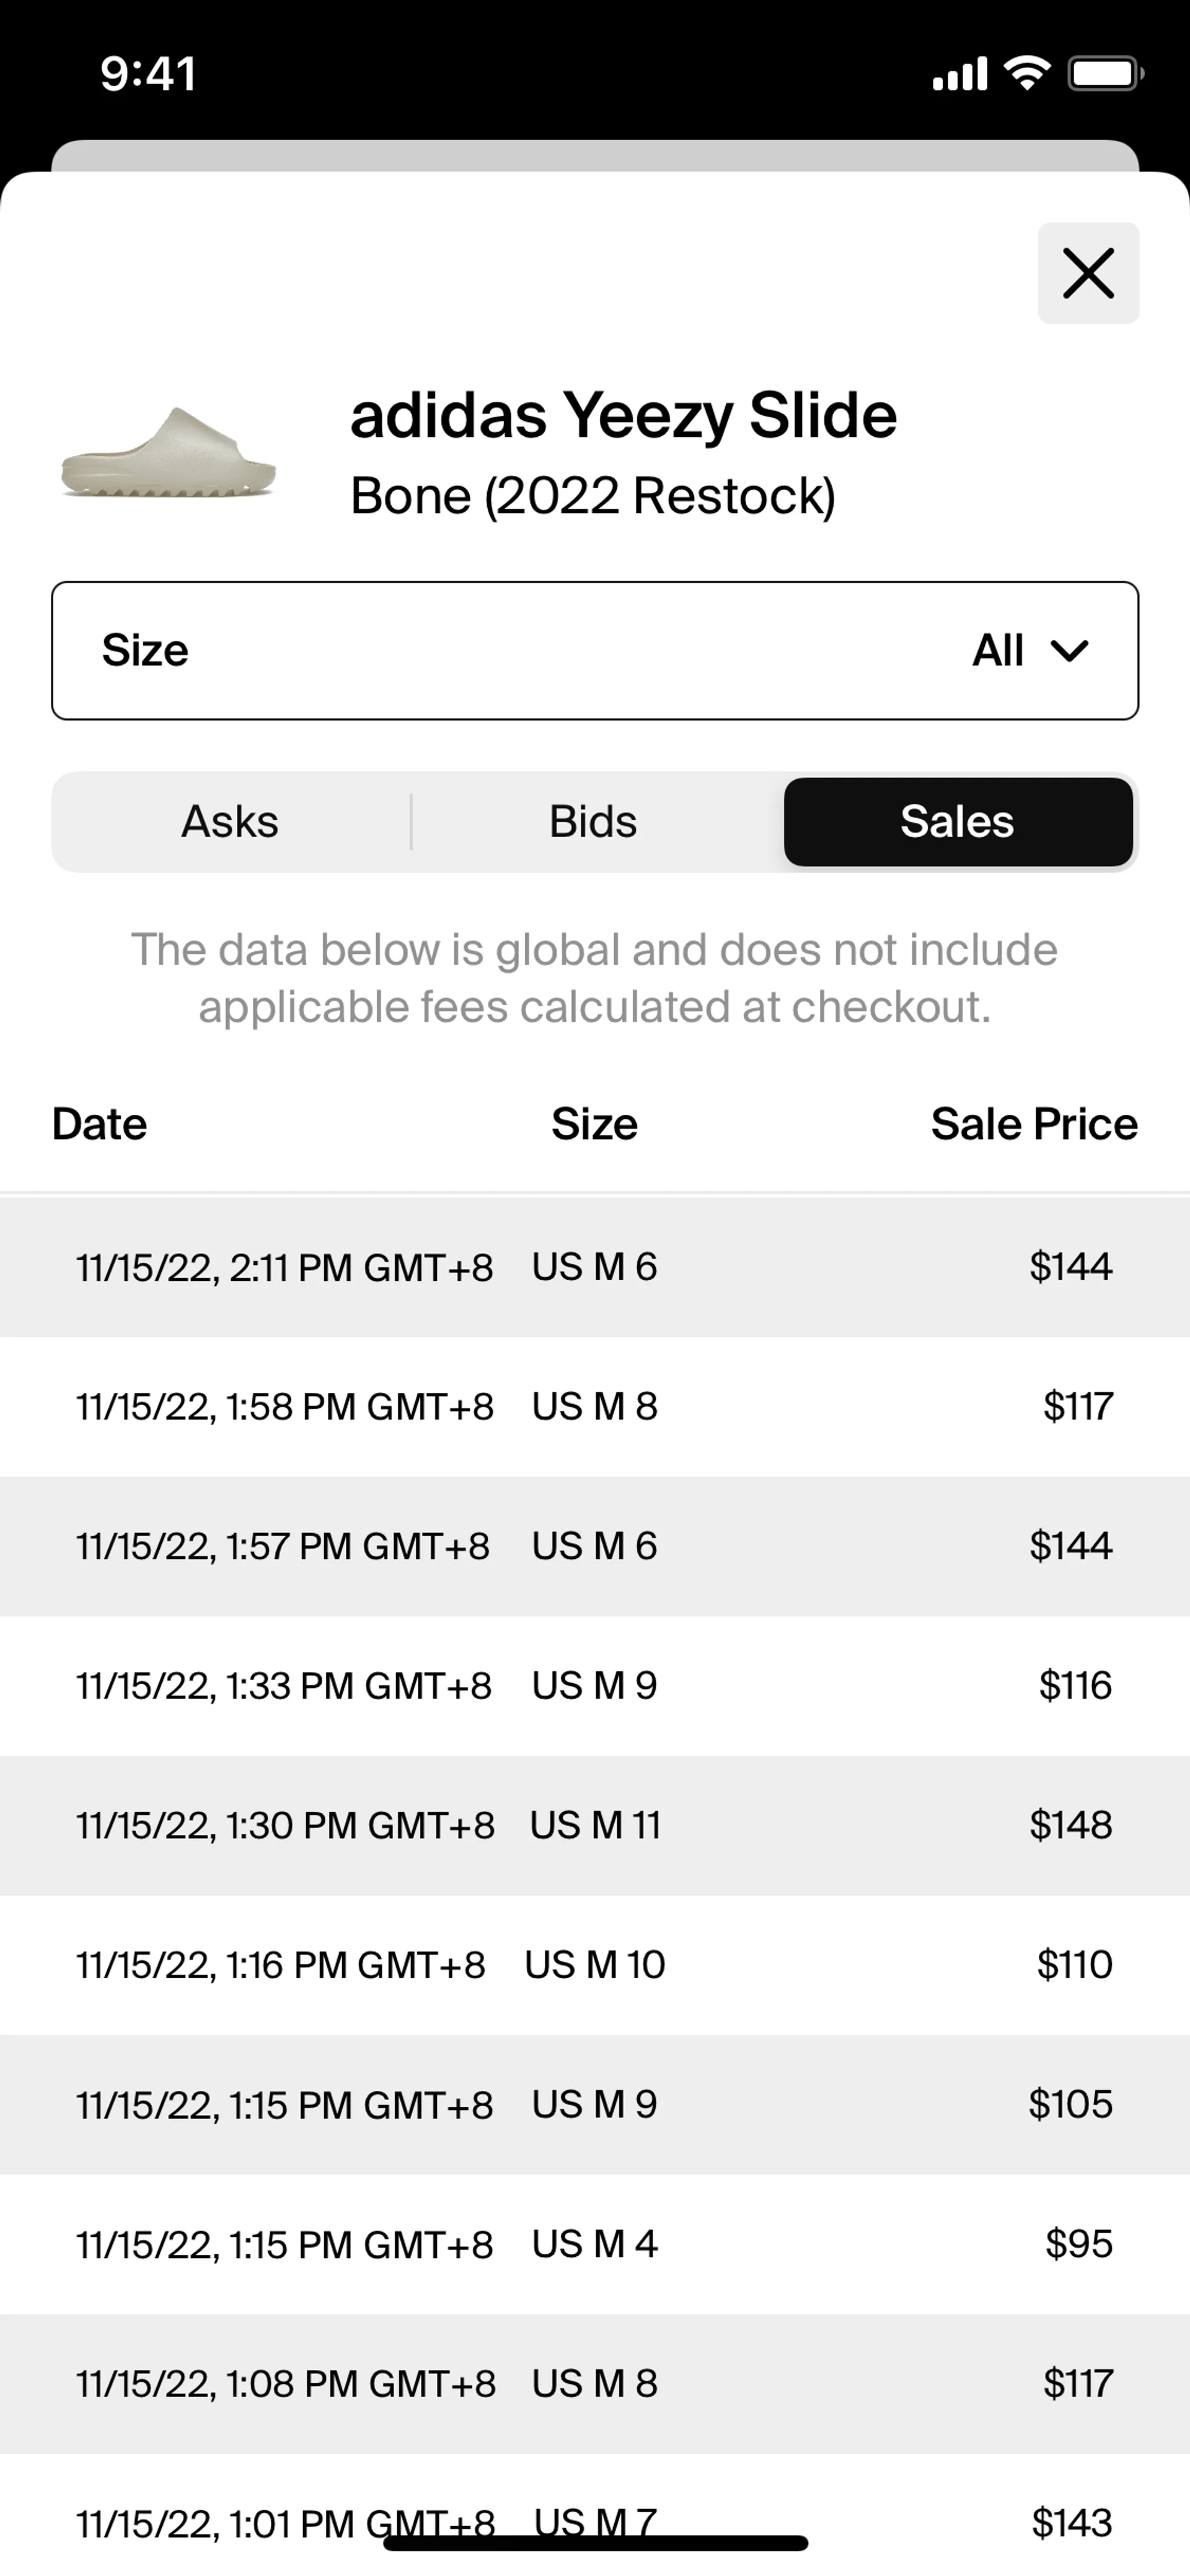
Task: Tap the US M 11 $148 sale row
Action: click(595, 1825)
